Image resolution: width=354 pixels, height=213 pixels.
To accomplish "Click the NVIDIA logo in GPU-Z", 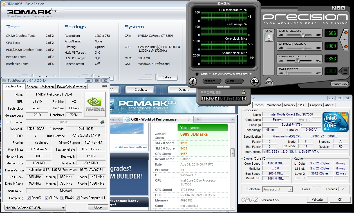I will (95, 104).
